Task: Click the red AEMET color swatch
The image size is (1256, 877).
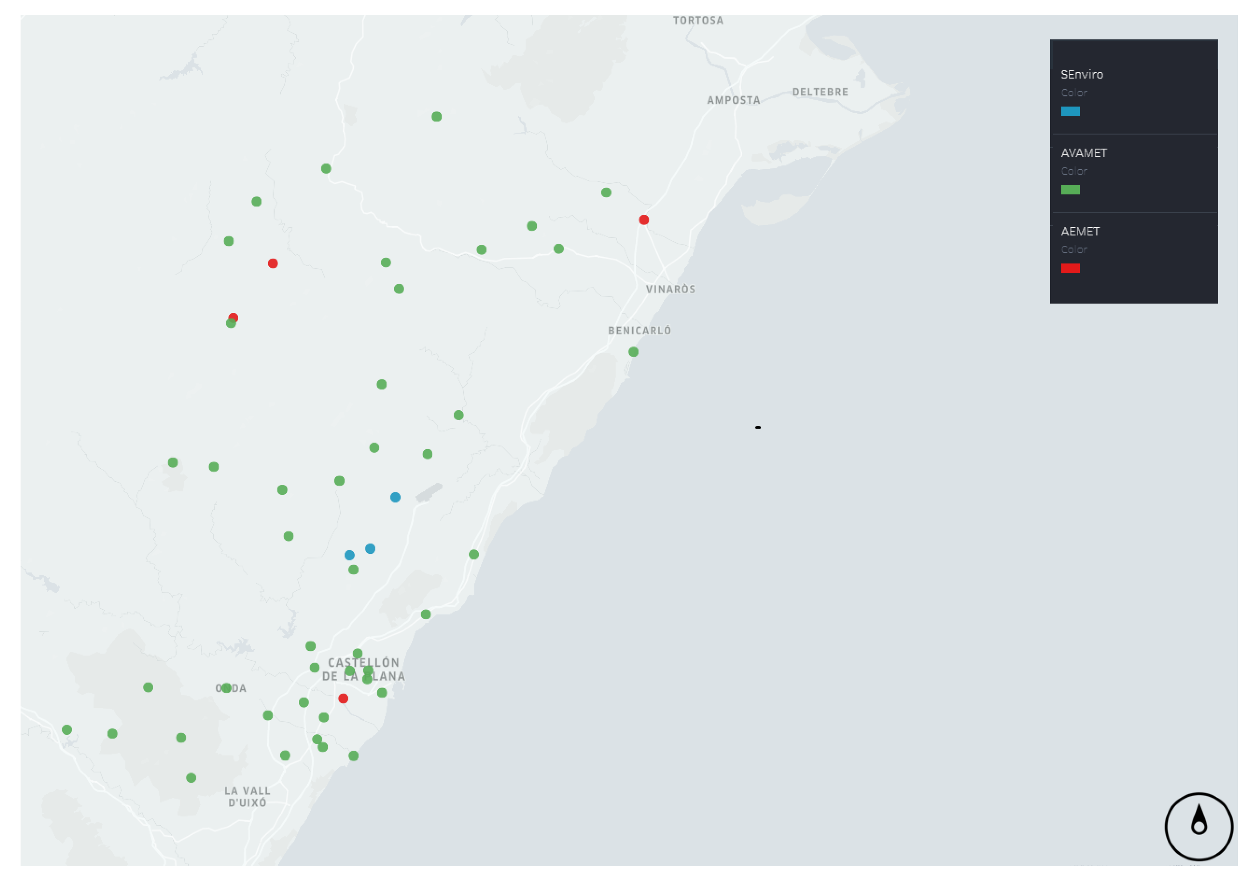Action: pos(1070,268)
